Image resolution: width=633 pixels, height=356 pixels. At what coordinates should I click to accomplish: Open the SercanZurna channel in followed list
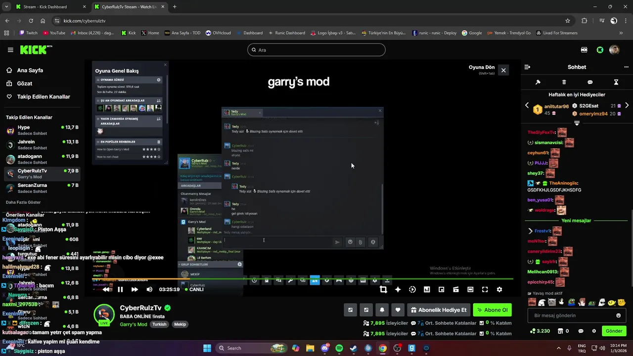42,188
